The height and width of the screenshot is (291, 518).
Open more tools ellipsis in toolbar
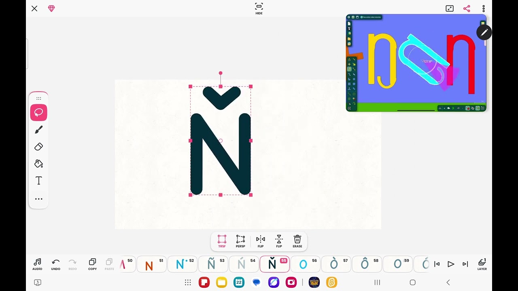[x=39, y=199]
